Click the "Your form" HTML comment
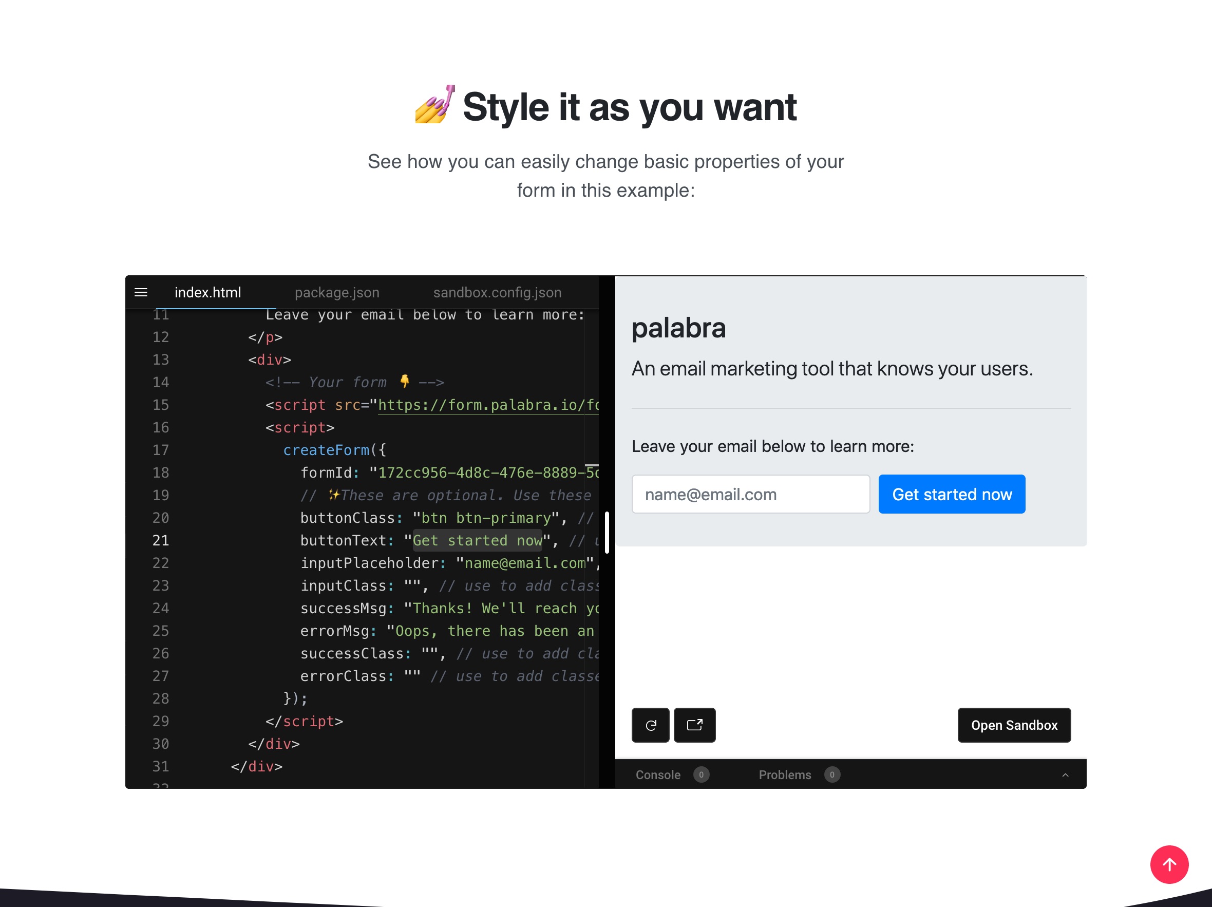1212x907 pixels. pyautogui.click(x=354, y=383)
